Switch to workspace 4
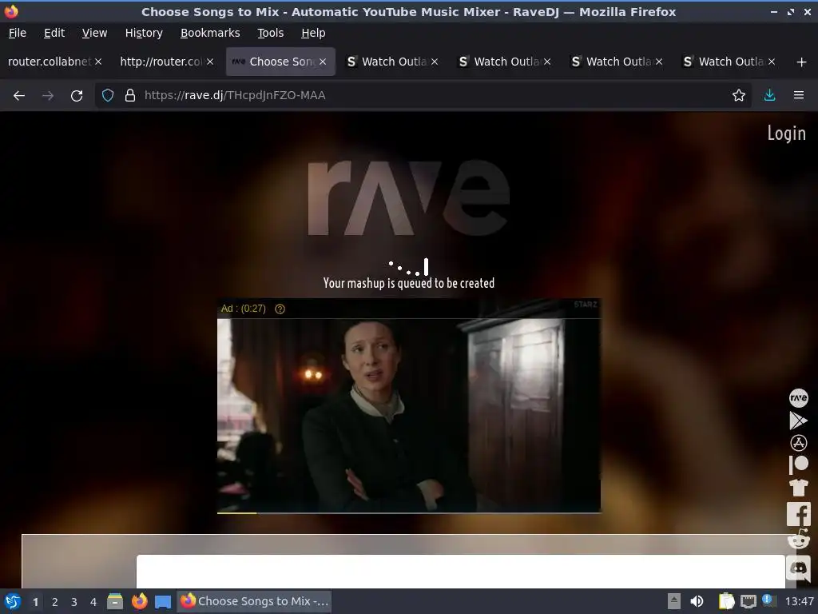The image size is (818, 614). [93, 602]
